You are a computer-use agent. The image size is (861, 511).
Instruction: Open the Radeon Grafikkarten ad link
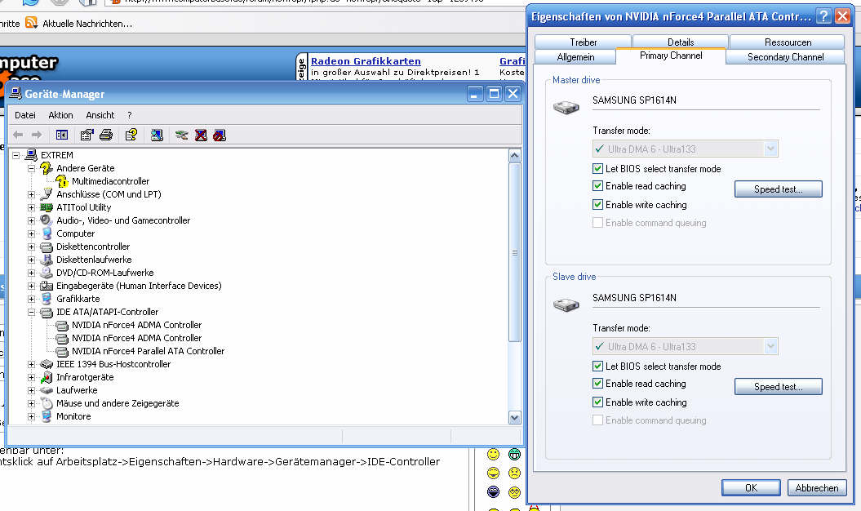(x=366, y=61)
